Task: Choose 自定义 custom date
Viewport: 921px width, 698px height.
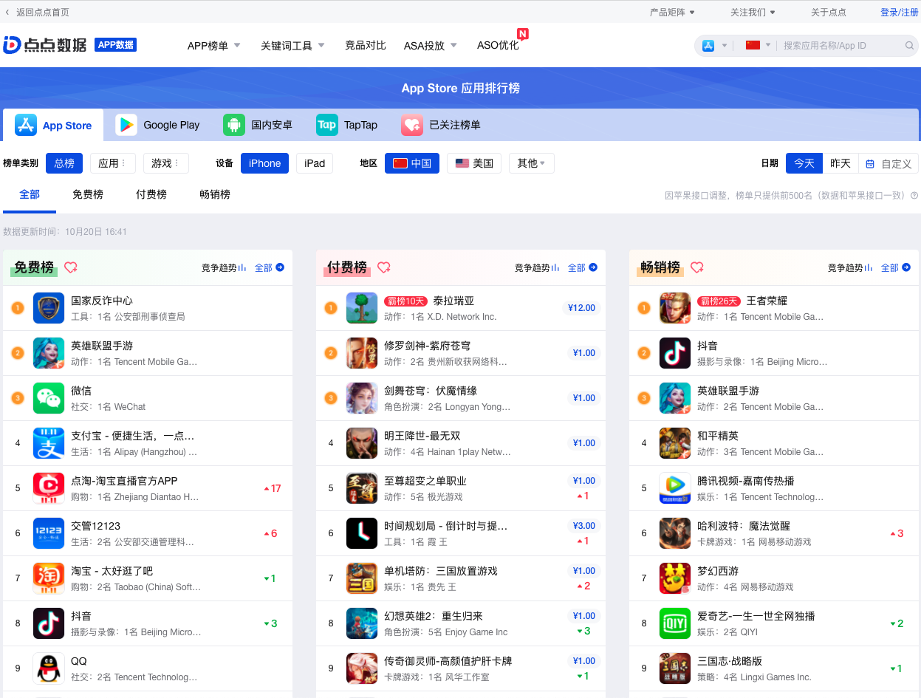Action: click(889, 163)
